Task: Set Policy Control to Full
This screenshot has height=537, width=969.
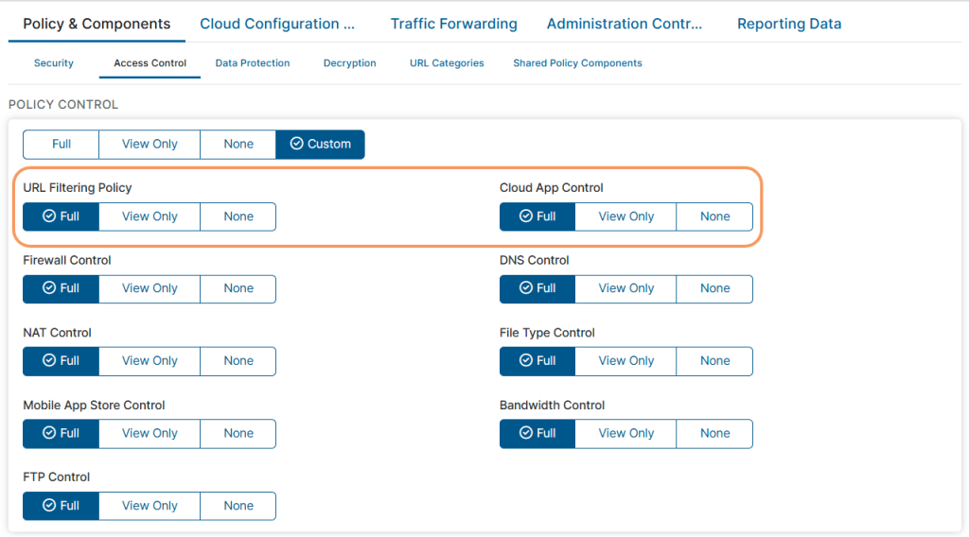Action: (x=62, y=144)
